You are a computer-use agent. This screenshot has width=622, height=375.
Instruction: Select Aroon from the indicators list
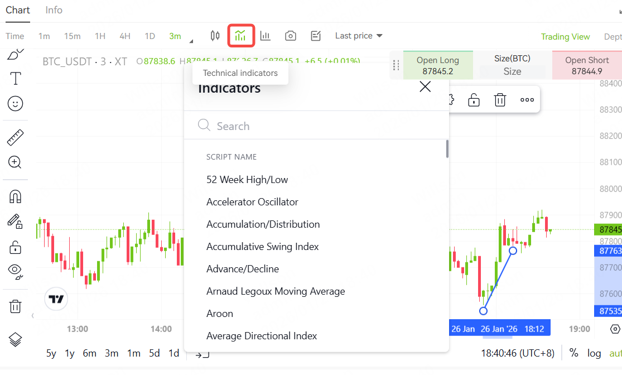click(220, 314)
